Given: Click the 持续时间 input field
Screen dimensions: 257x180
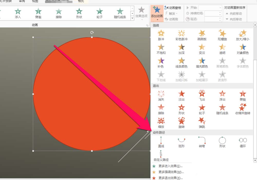Looking at the screenshot, I should pos(212,13).
